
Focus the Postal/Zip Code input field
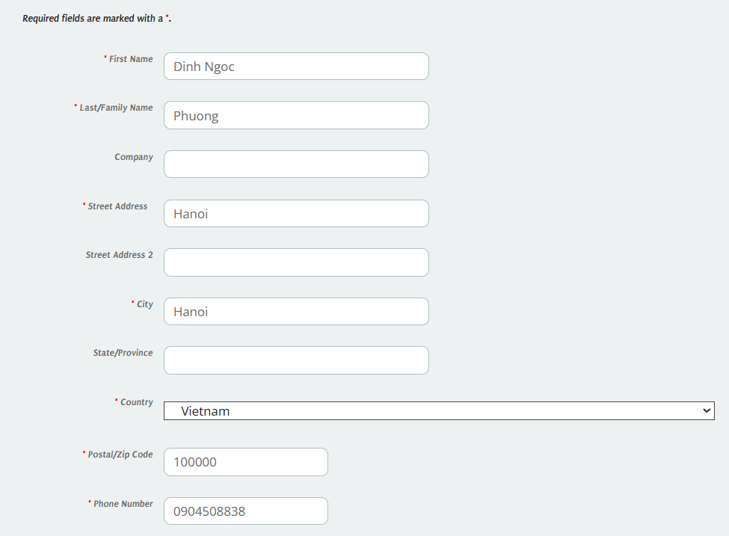(245, 462)
